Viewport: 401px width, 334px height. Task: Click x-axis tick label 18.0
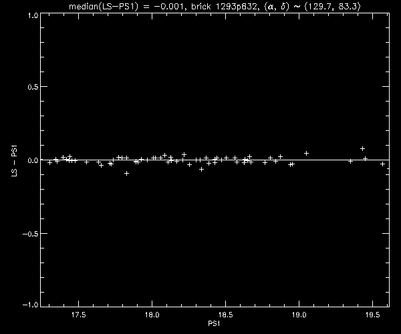[152, 315]
